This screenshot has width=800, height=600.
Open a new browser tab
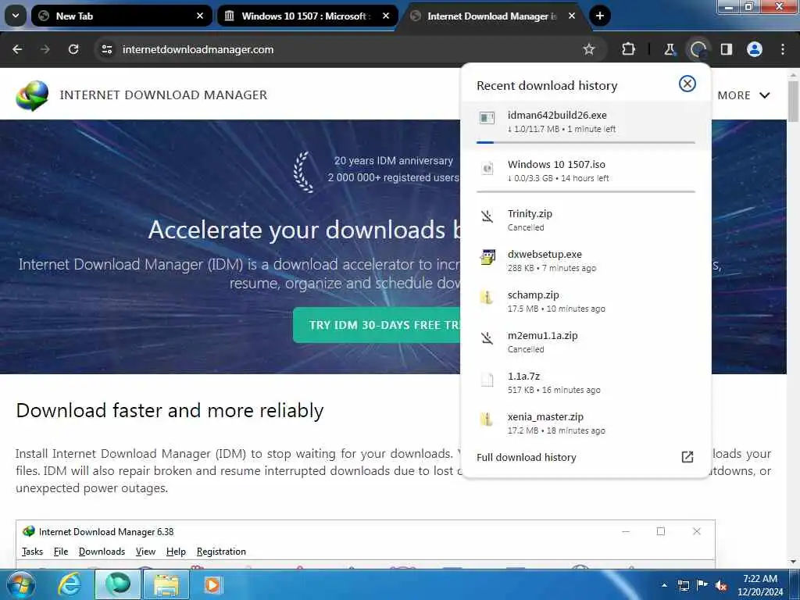click(x=600, y=16)
